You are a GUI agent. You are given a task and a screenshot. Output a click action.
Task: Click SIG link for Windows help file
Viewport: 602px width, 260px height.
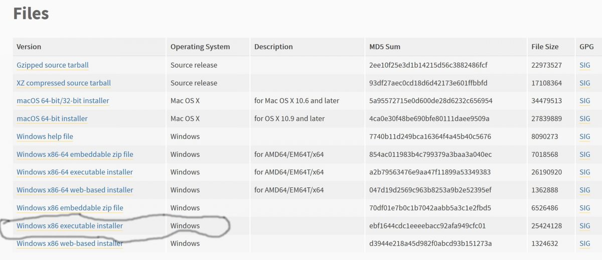(x=584, y=136)
